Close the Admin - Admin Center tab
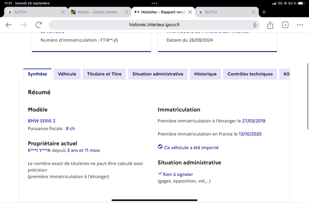Viewport: 309px width, 203px height. pos(127,12)
